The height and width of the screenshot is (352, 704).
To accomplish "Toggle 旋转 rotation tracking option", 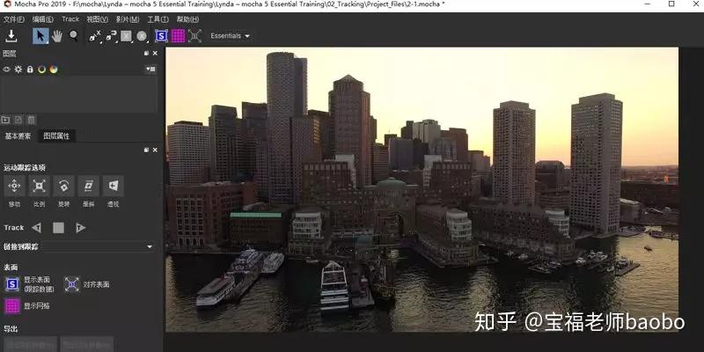I will pyautogui.click(x=63, y=186).
